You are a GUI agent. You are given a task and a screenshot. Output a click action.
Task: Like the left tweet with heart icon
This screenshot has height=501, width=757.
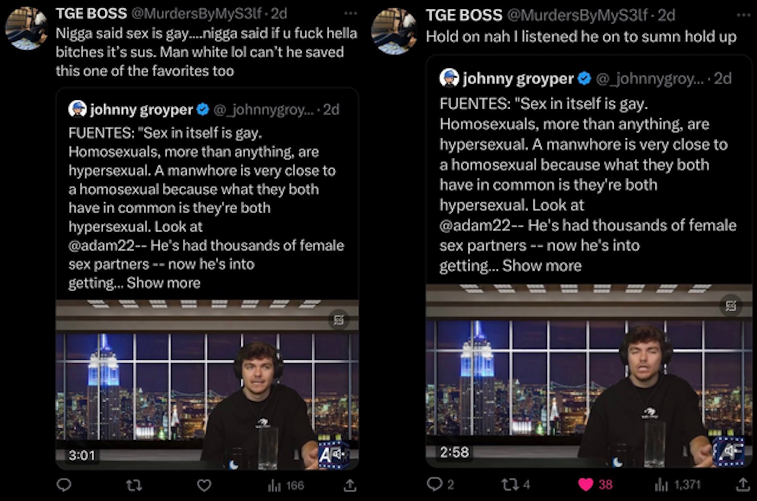tap(204, 485)
